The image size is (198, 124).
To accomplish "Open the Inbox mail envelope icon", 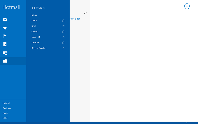I will click(x=5, y=20).
